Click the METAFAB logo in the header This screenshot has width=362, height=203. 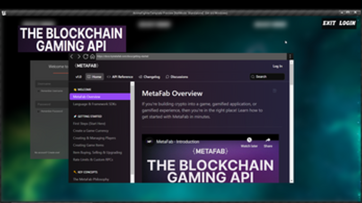tap(87, 66)
